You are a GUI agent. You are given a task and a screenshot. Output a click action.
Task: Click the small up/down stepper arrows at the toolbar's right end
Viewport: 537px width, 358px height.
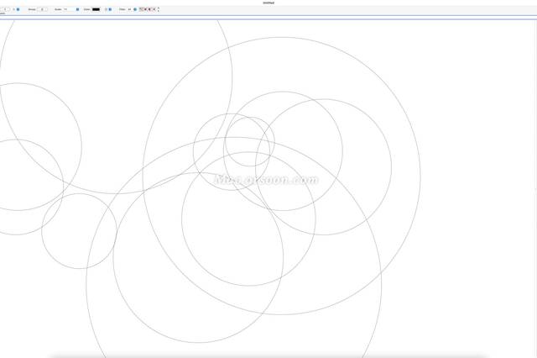(159, 9)
